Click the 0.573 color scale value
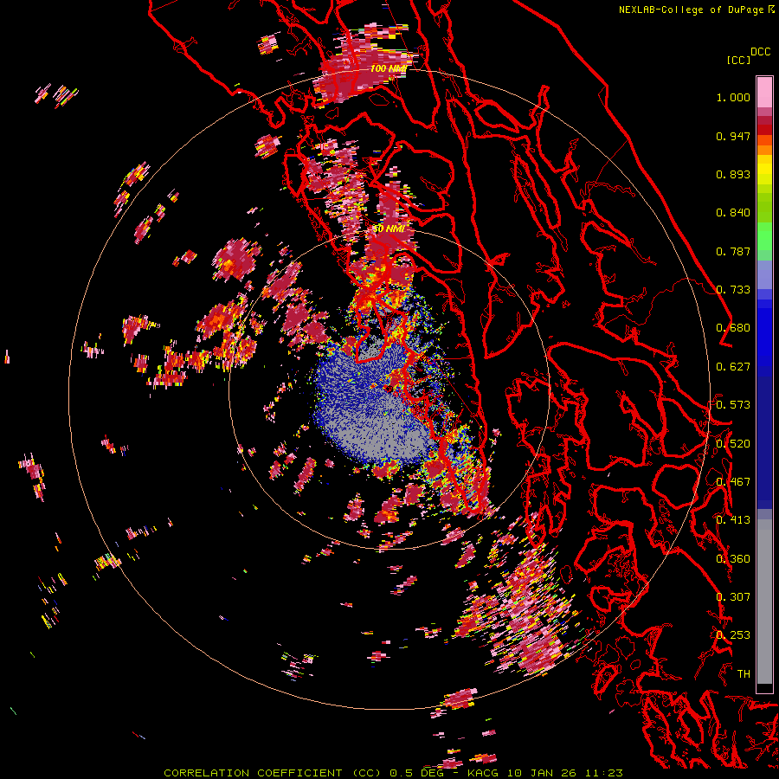The width and height of the screenshot is (779, 779). coord(733,405)
